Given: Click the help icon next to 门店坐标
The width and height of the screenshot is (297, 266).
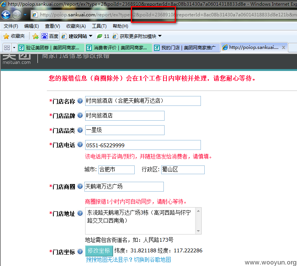Looking at the screenshot, I should (x=80, y=251).
